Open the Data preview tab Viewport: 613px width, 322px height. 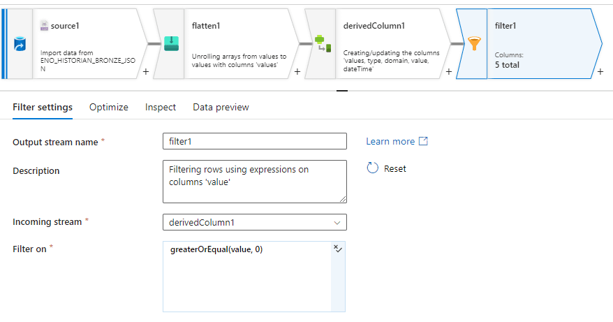coord(221,107)
